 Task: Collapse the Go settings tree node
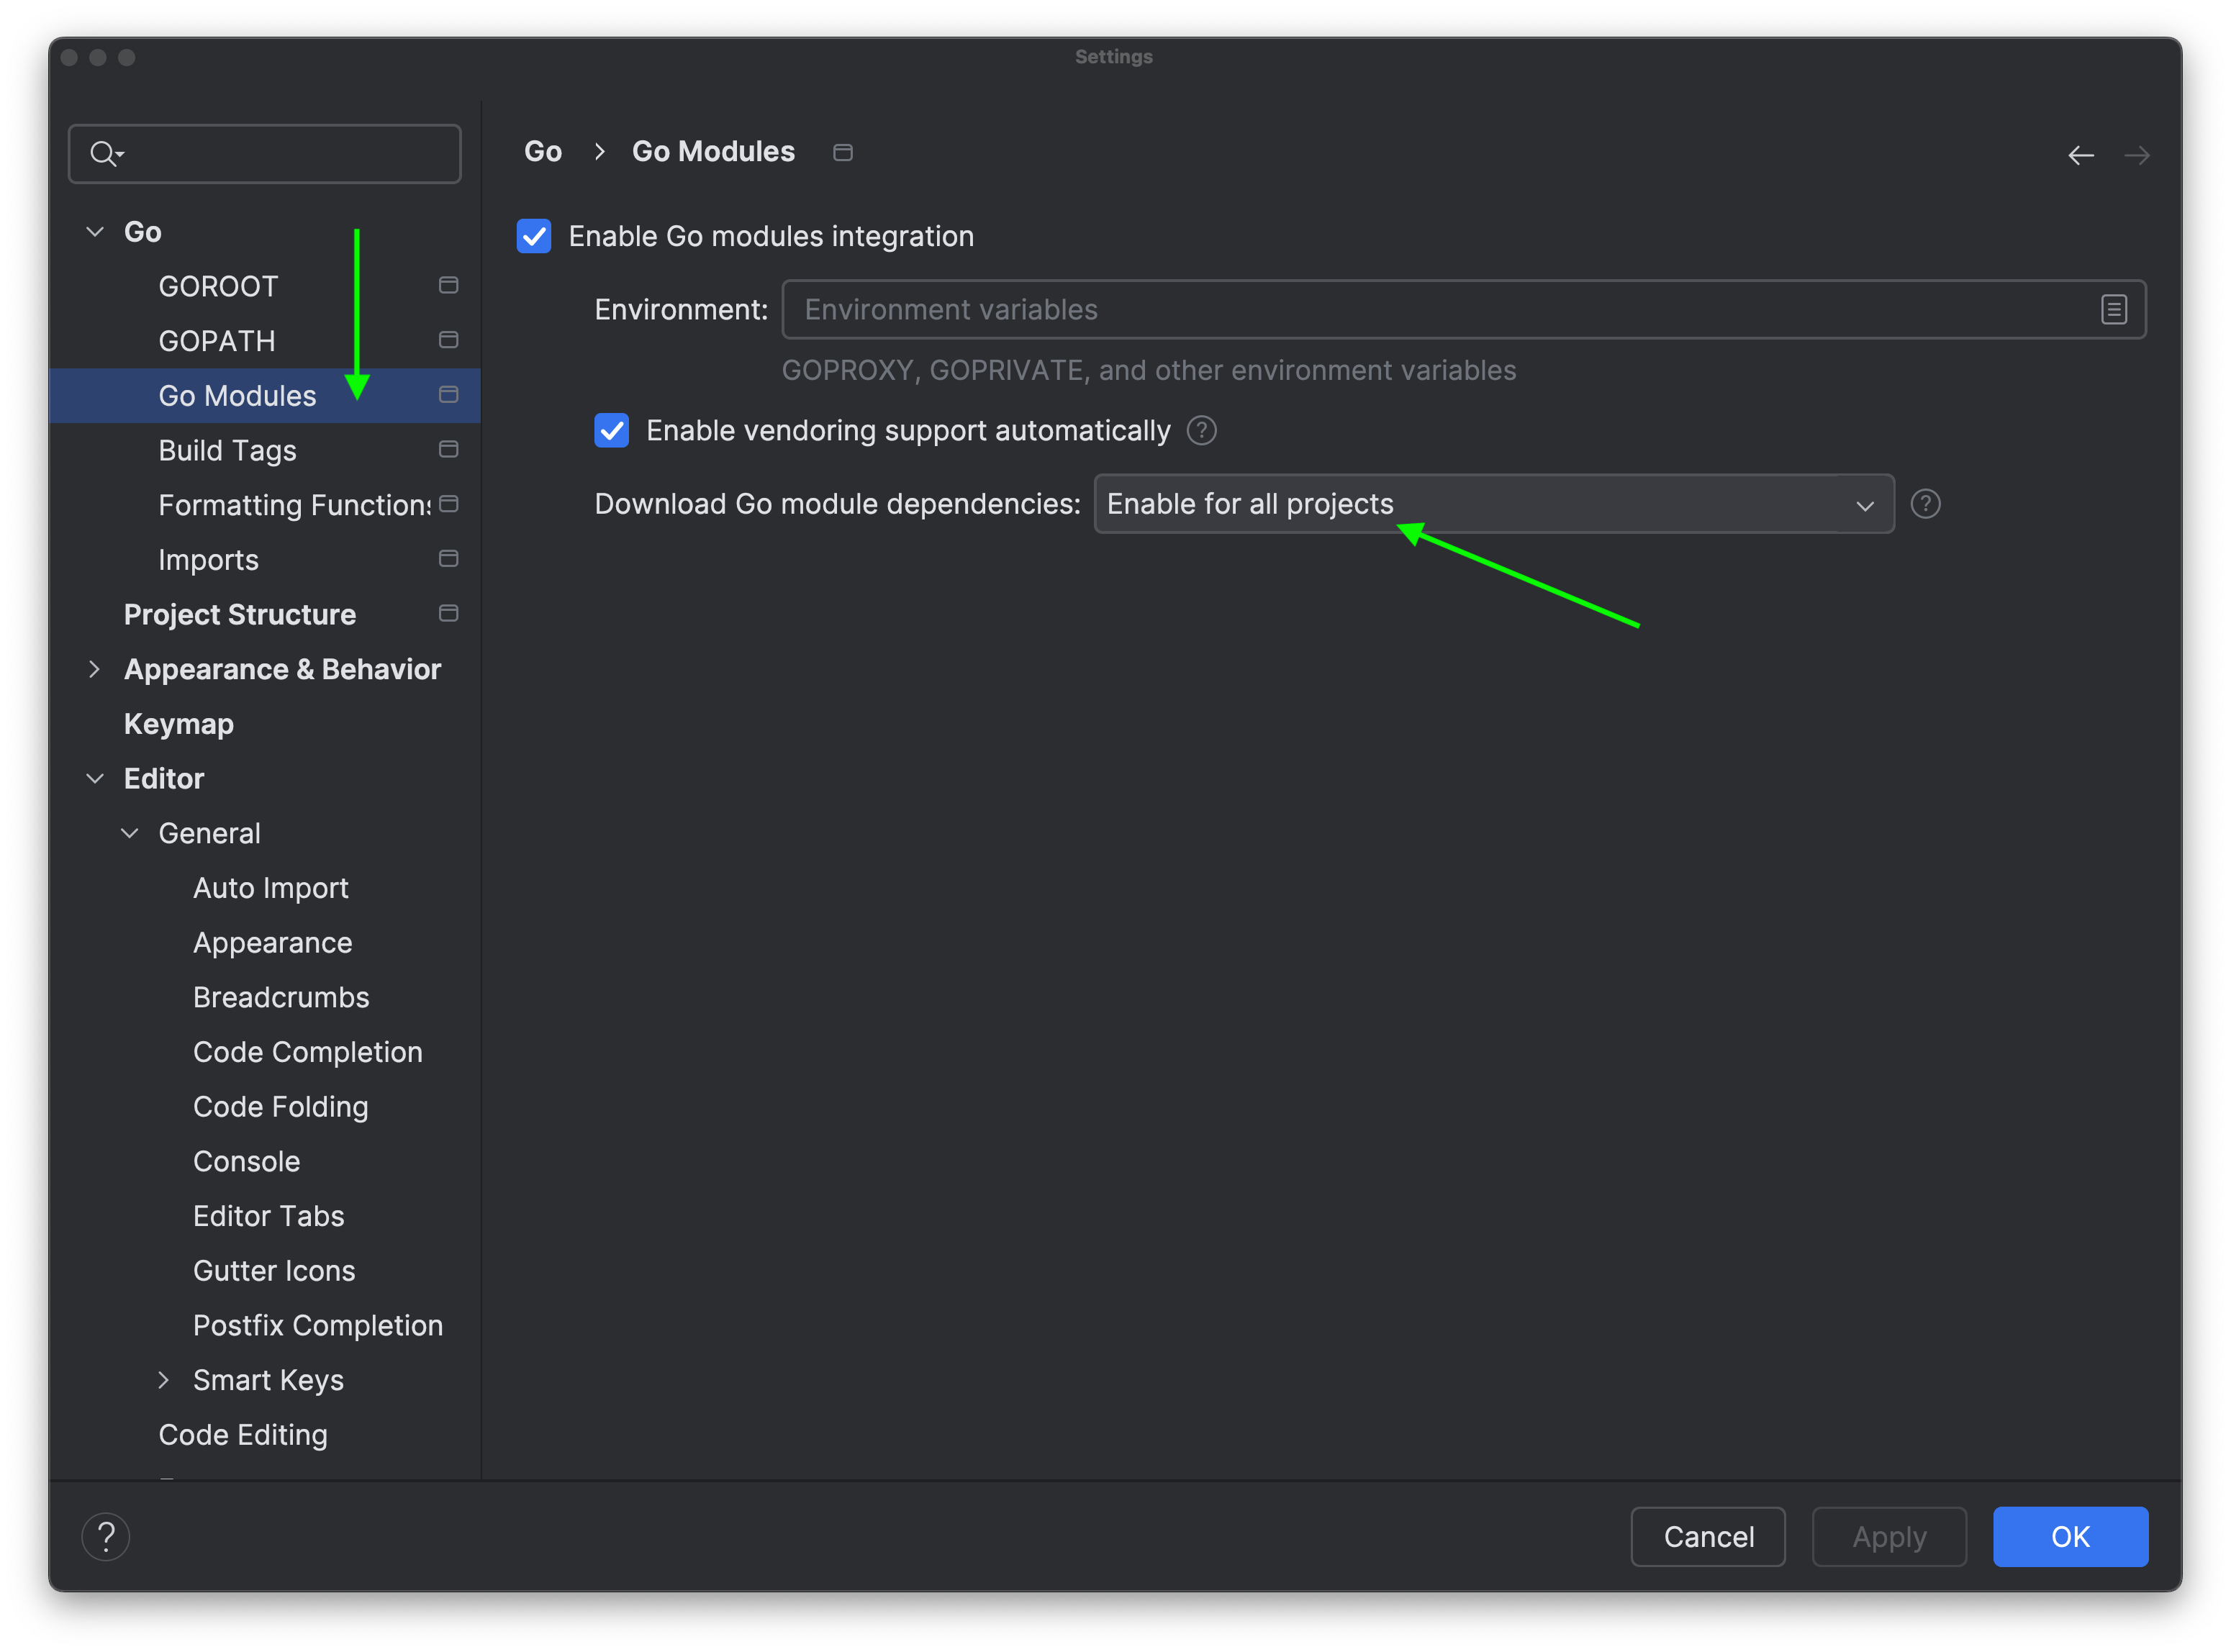[95, 232]
